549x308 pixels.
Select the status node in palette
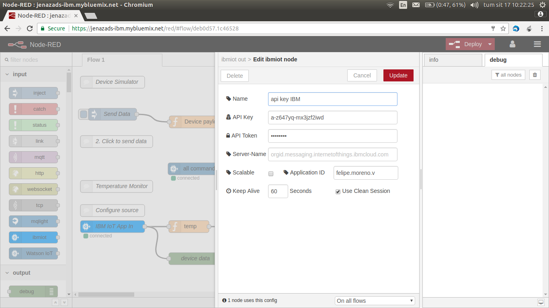coord(33,125)
